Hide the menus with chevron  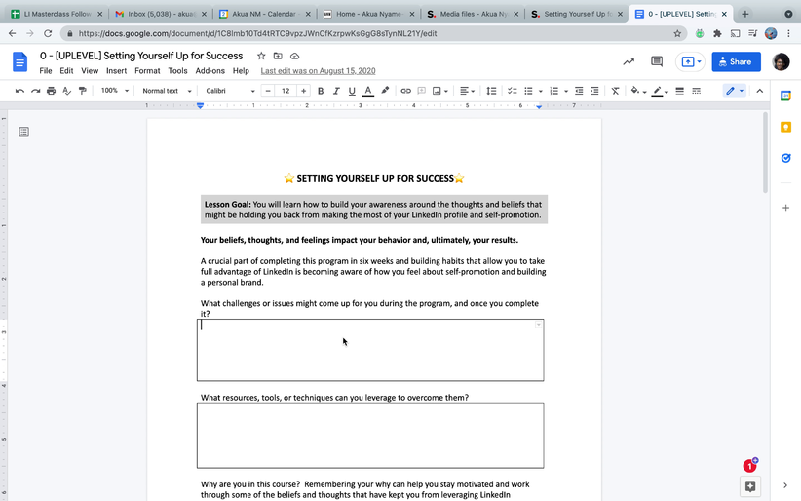pos(760,91)
